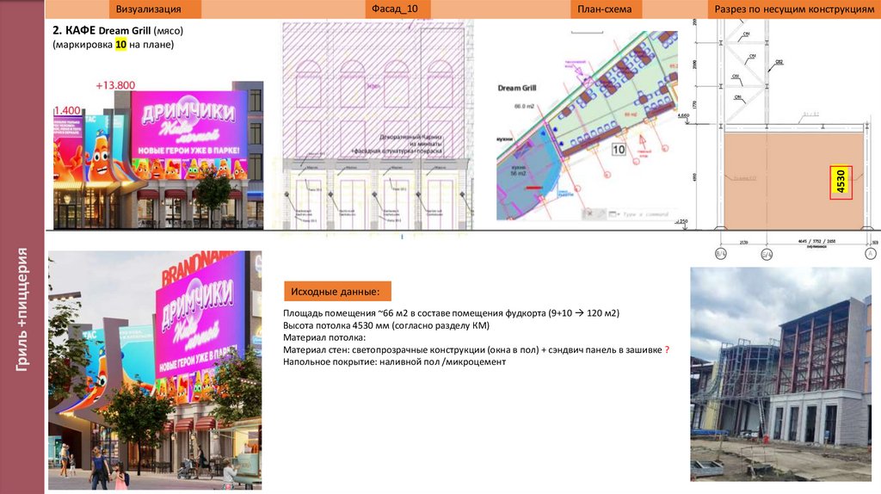
Task: Click the command line close X icon
Action: pos(589,213)
